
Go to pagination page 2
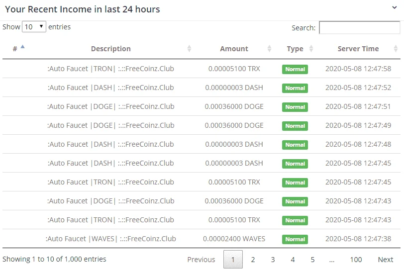point(253,260)
